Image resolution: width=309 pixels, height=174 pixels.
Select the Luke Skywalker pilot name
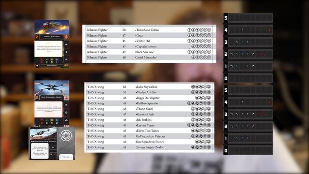point(146,87)
